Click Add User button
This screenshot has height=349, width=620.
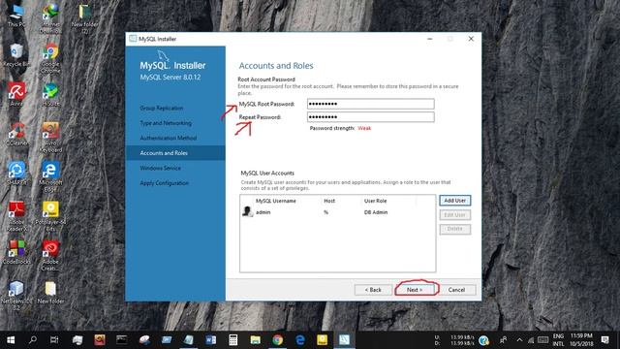(x=454, y=201)
